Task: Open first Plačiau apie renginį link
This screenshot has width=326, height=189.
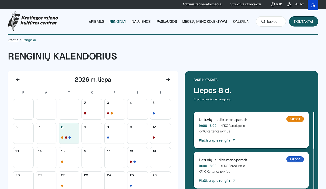Action: [x=217, y=140]
